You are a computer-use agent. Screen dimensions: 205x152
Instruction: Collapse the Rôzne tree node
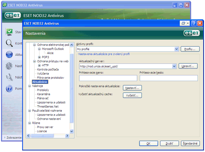(x=29, y=123)
